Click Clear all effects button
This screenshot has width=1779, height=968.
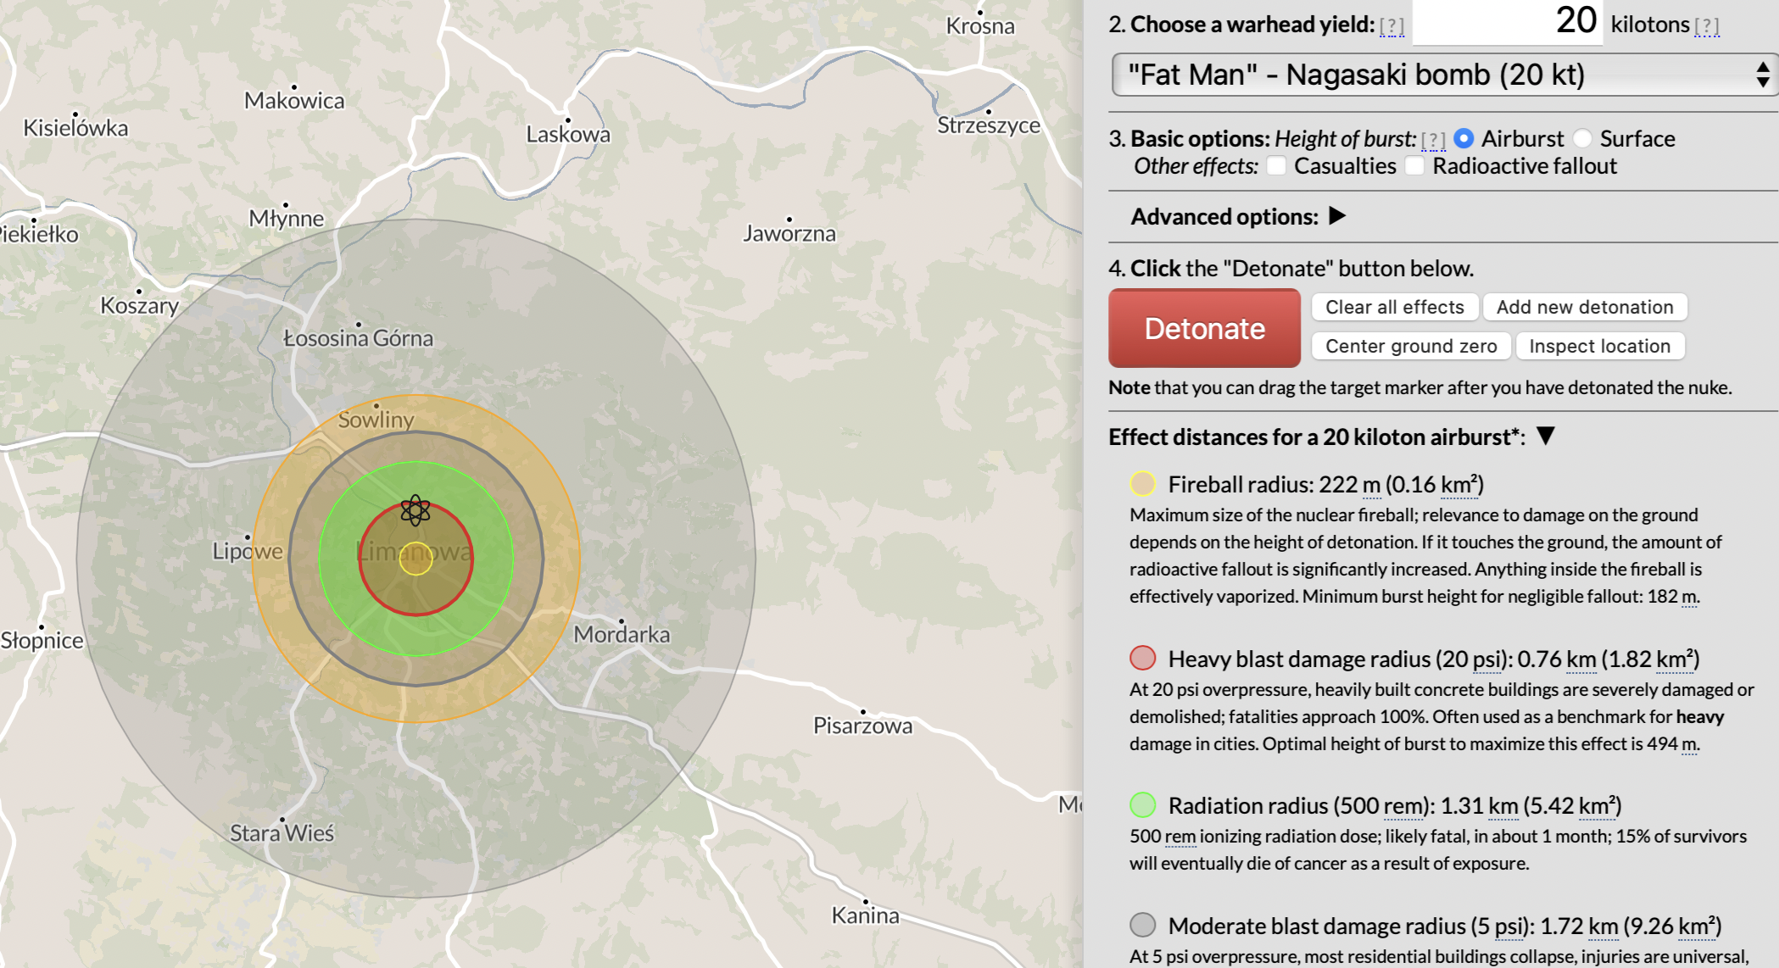[x=1394, y=307]
